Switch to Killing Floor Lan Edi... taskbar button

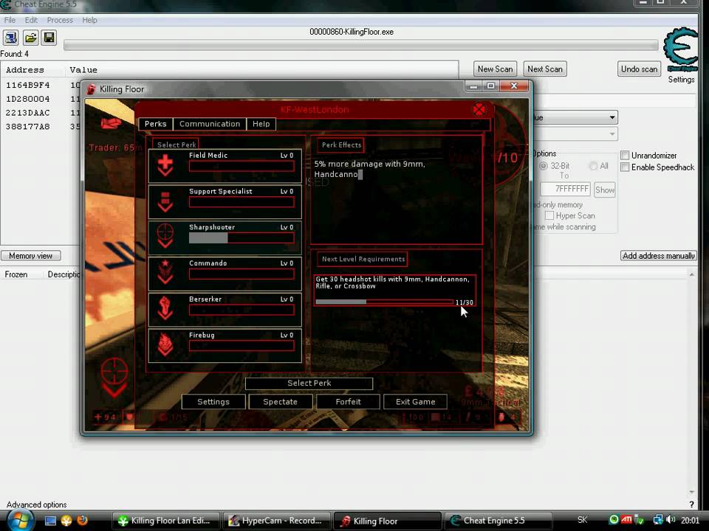(165, 521)
